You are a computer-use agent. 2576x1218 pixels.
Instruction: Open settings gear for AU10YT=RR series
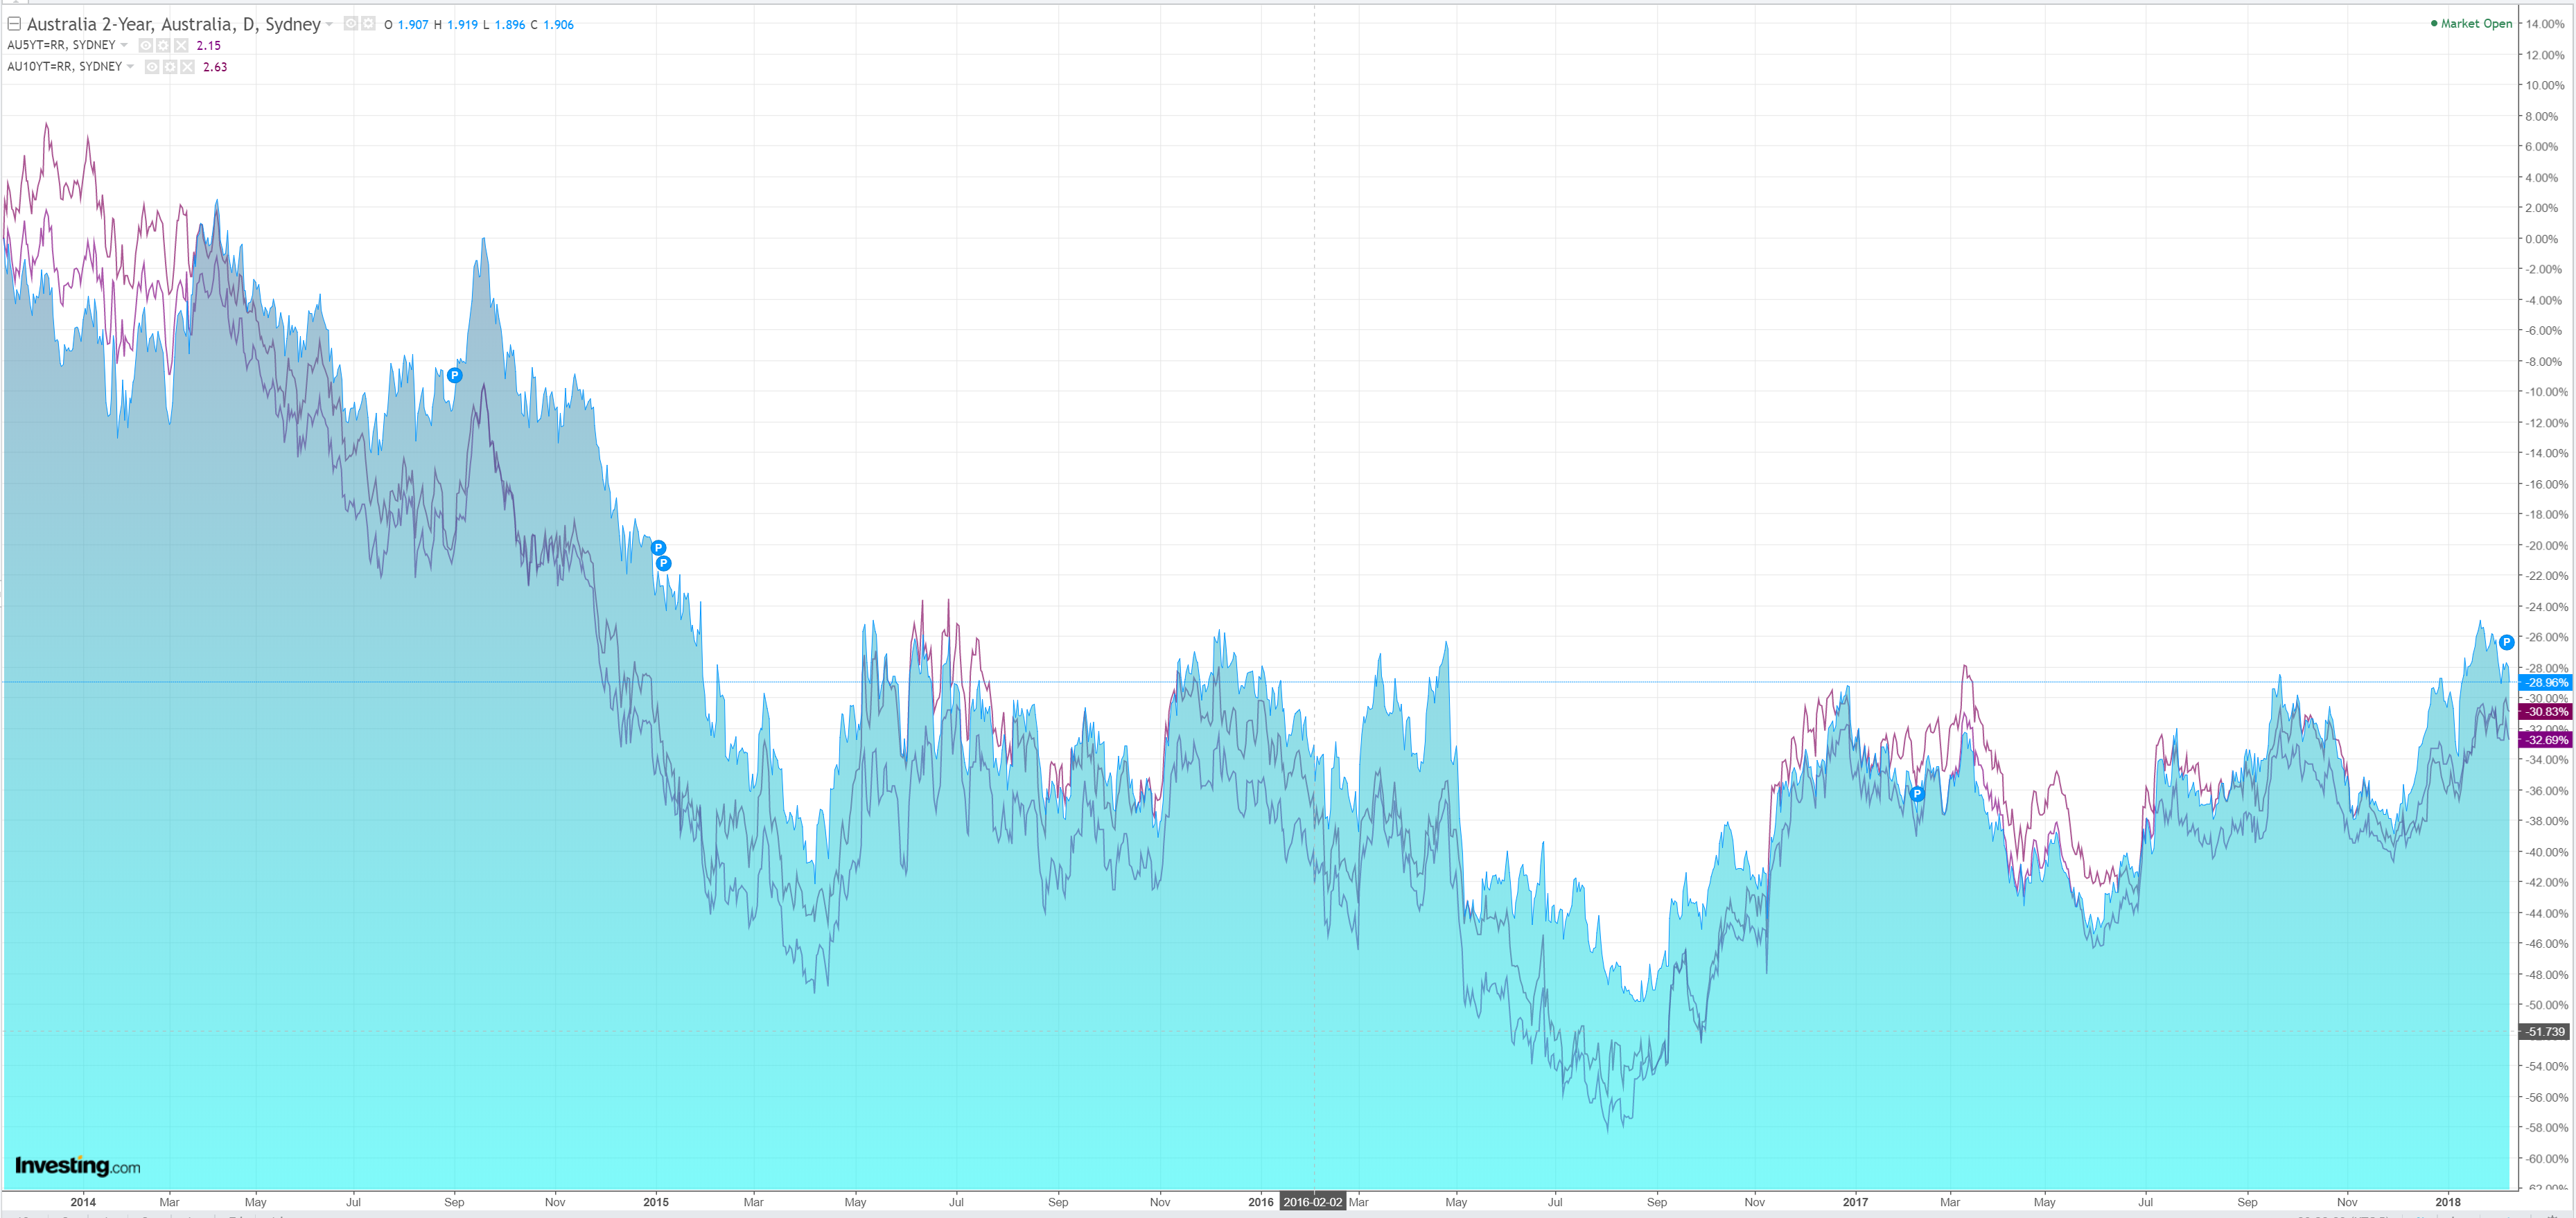pos(170,67)
